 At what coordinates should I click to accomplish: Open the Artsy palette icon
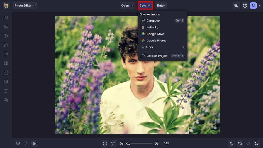6,54
